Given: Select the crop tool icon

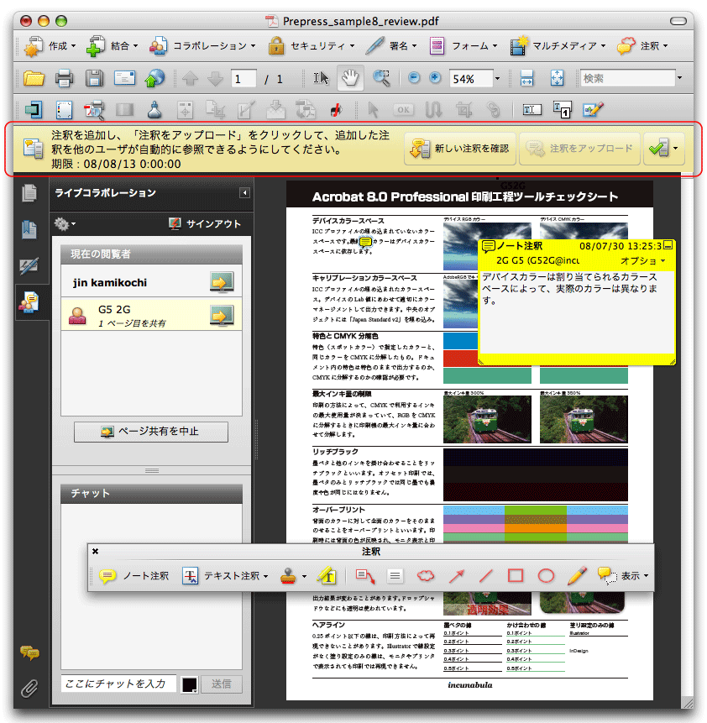Looking at the screenshot, I should click(463, 110).
